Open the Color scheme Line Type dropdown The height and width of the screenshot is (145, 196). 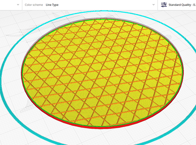pos(90,5)
